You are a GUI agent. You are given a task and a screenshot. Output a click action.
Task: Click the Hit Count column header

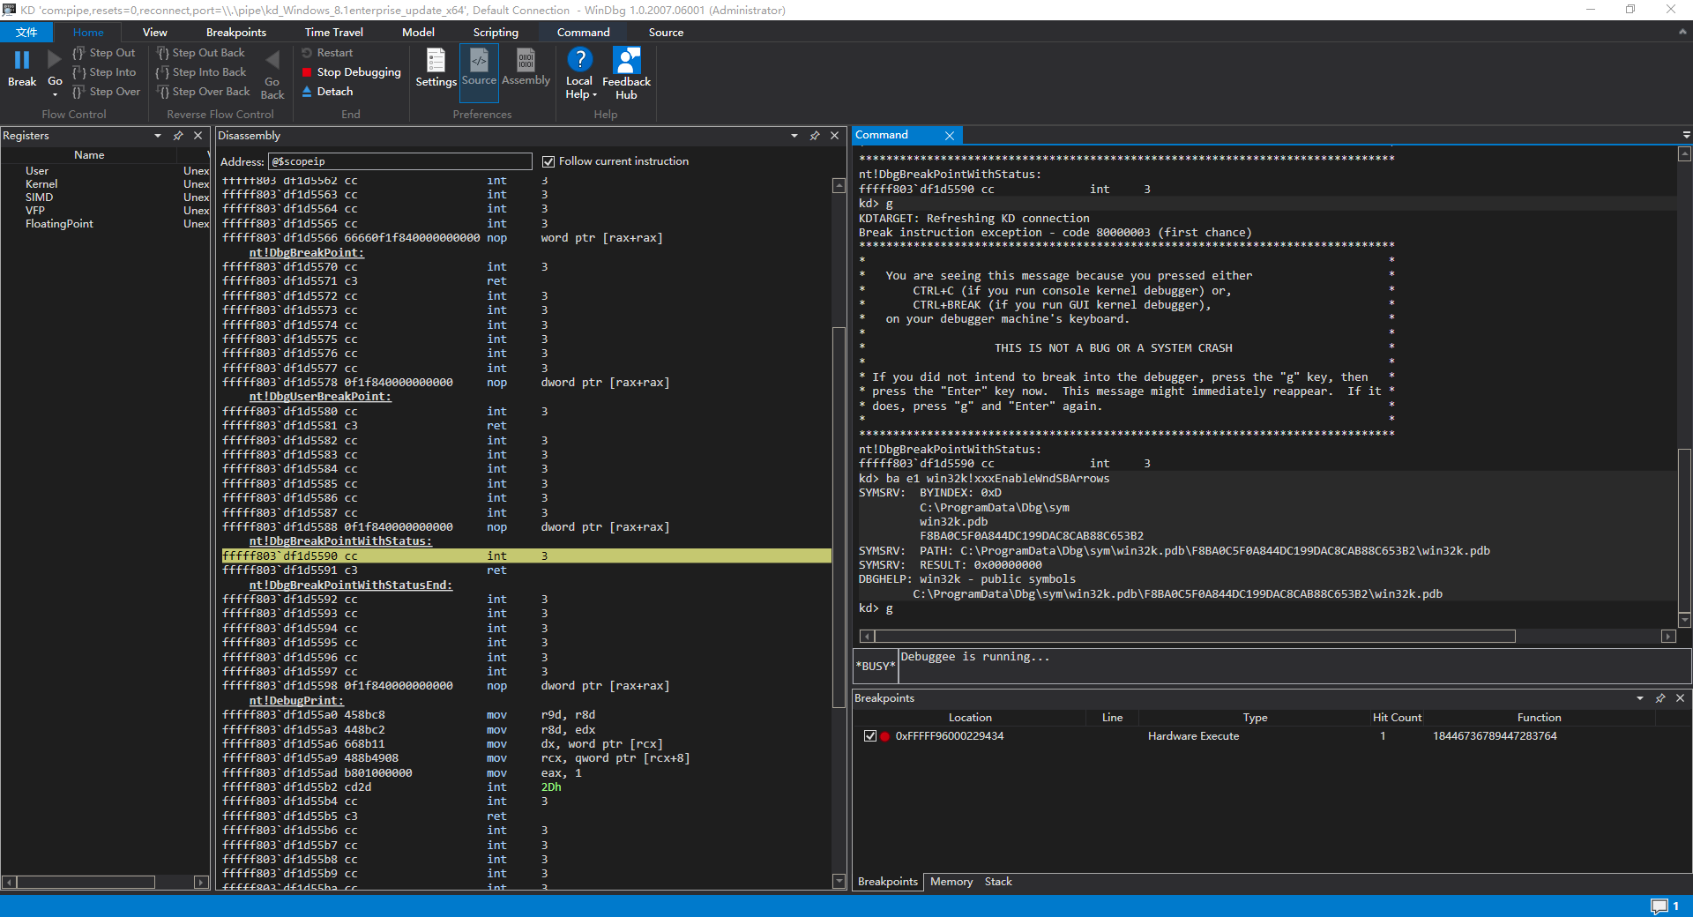(x=1397, y=718)
